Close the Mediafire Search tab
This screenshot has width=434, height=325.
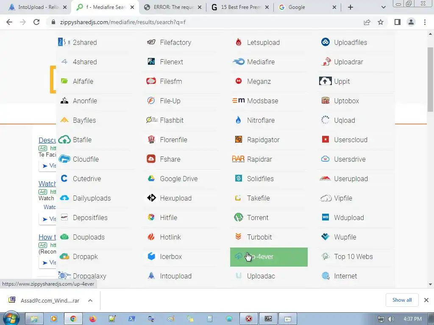point(132,8)
